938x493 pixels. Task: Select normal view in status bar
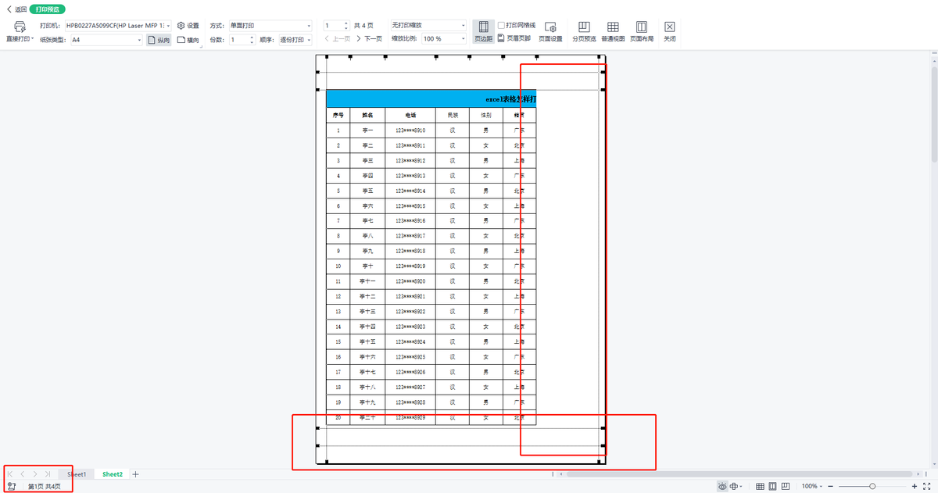tap(760, 486)
